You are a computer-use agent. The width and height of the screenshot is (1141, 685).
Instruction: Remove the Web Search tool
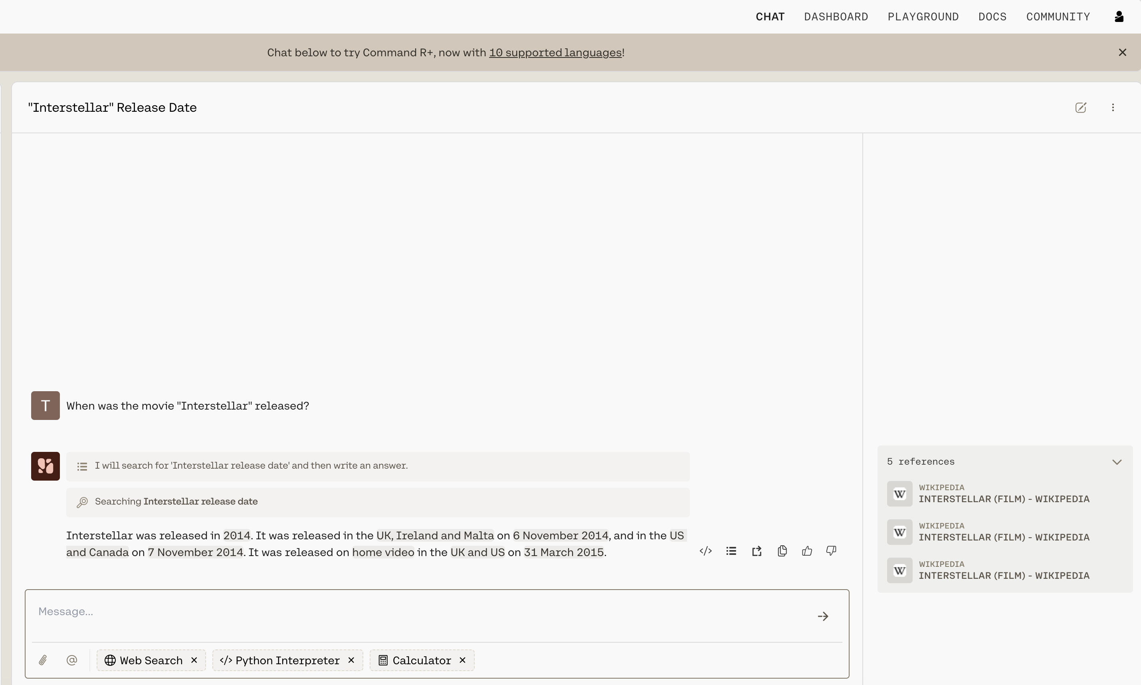(194, 660)
